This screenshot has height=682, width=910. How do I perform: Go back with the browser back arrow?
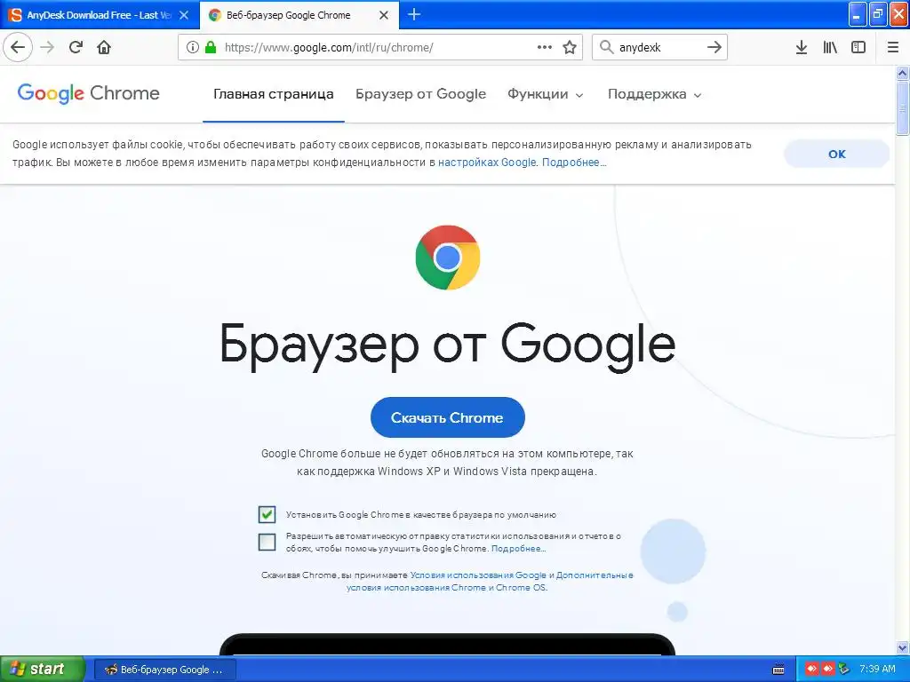18,47
